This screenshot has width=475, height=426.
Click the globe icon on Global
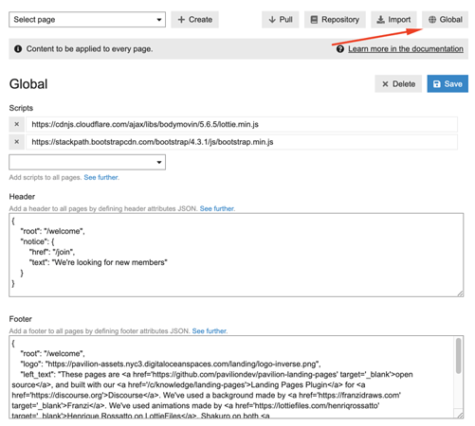(432, 20)
